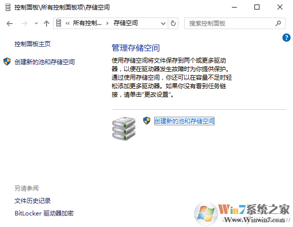Open 文件历史记录 link
Viewport: 293px width, 227px height.
tap(33, 201)
